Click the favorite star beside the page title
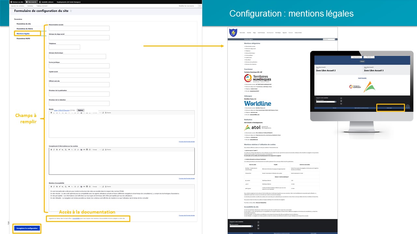The width and height of the screenshot is (417, 234). (71, 11)
